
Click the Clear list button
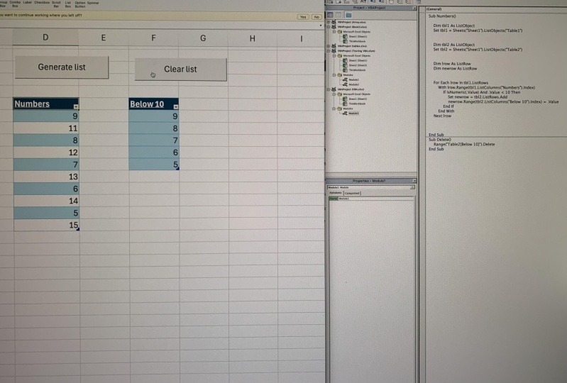point(181,70)
